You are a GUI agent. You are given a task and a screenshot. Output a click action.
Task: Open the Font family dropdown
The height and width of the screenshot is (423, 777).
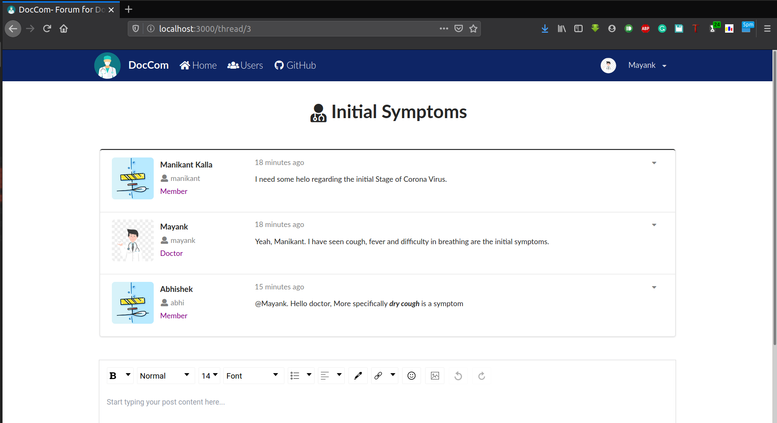tap(253, 376)
